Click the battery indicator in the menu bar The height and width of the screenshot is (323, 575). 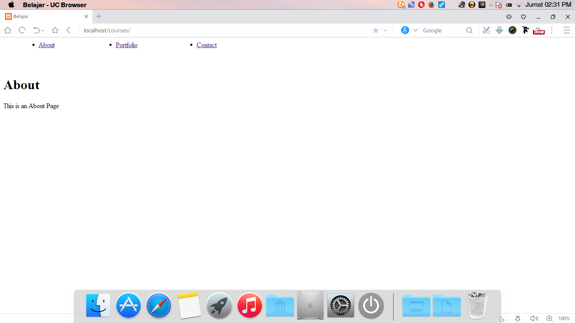point(509,5)
